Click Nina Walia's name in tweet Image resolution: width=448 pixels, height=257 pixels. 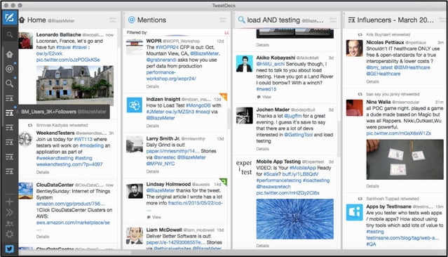pyautogui.click(x=379, y=102)
